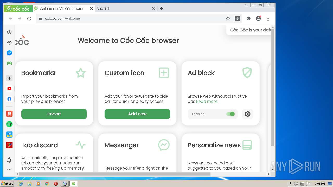
Task: Close the Welcome to Cốc Cốc tab
Action: point(92,9)
